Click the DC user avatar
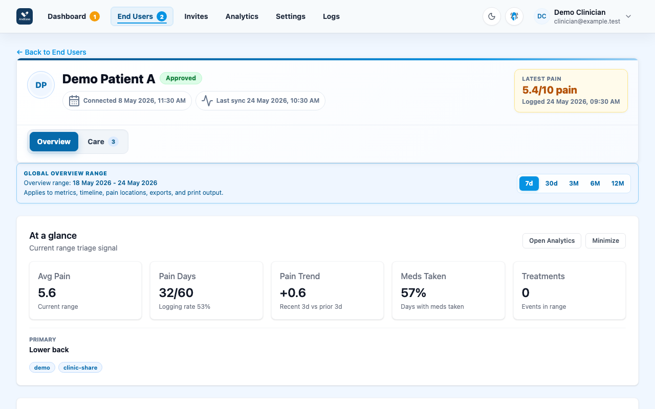Viewport: 655px width, 409px height. click(x=542, y=16)
